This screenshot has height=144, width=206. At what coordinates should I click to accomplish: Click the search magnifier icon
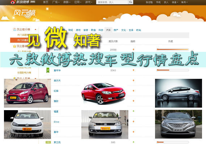point(130,2)
